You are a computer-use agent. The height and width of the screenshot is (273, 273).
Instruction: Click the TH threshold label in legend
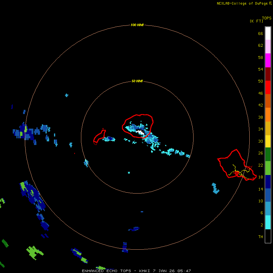261,237
